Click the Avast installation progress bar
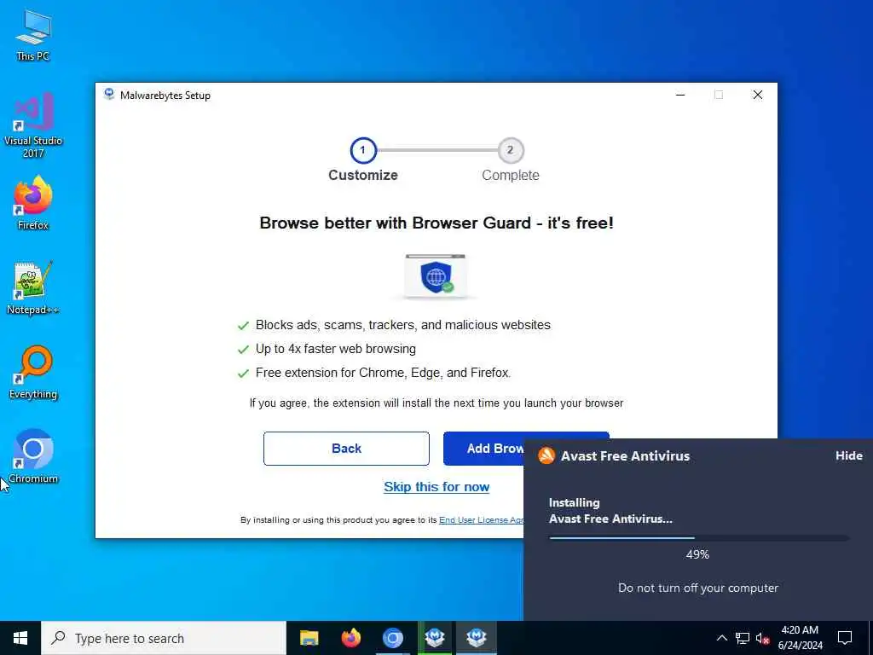Image resolution: width=873 pixels, height=655 pixels. point(699,538)
